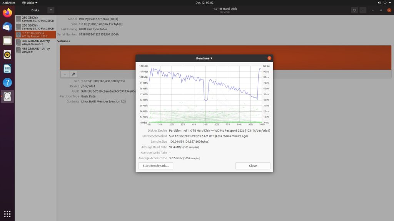
Task: Click the 1.0 TB Hard Disk window title
Action: pyautogui.click(x=225, y=9)
